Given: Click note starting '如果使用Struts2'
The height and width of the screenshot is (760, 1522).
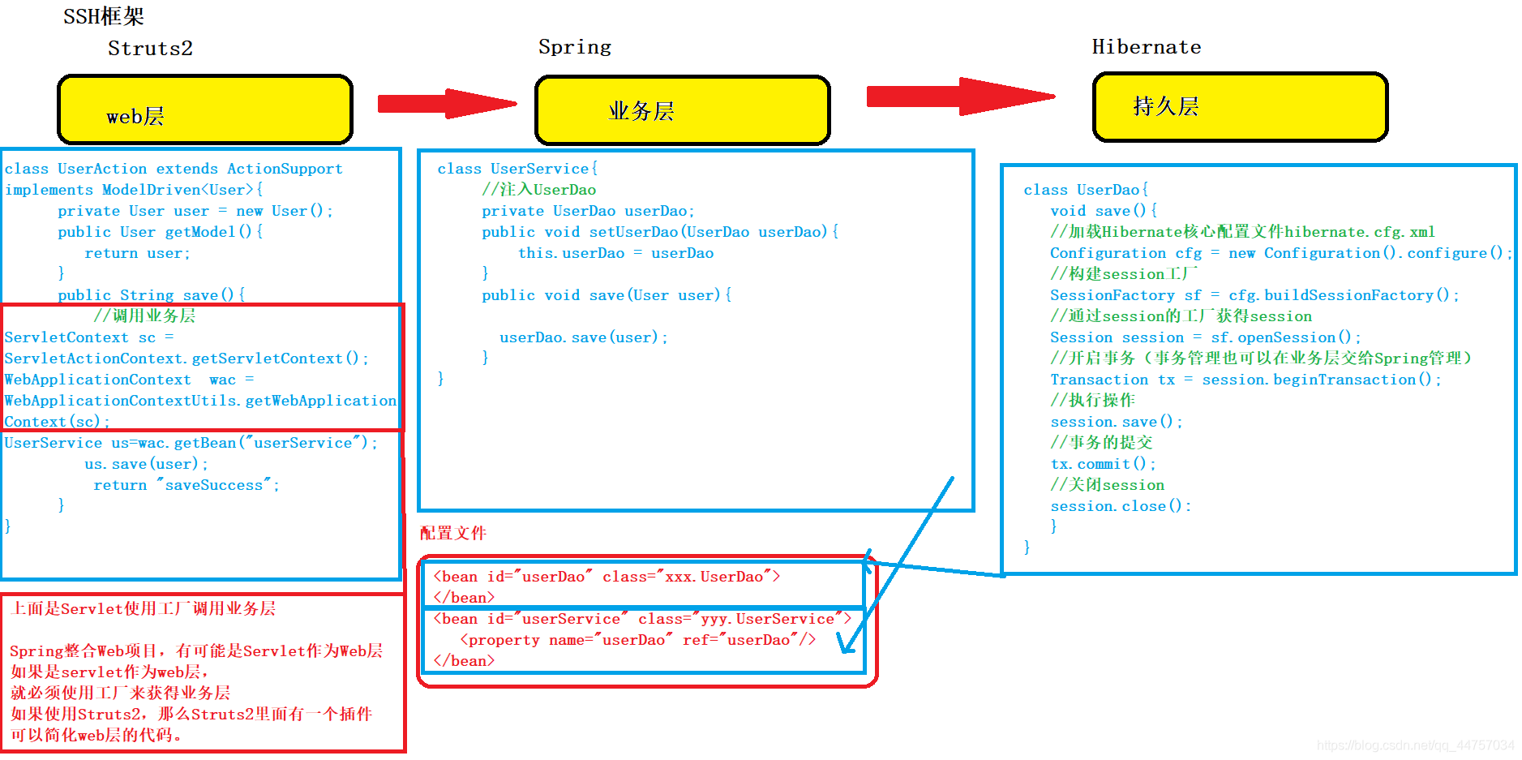Looking at the screenshot, I should pyautogui.click(x=191, y=714).
